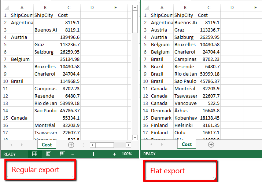Add new sheet in left workbook

tap(71, 145)
